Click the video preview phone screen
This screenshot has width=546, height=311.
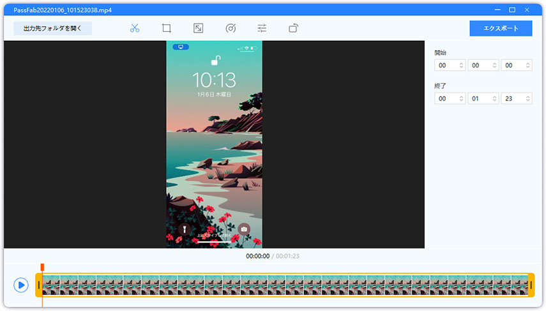(x=214, y=144)
